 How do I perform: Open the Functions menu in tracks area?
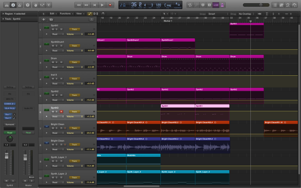[66, 14]
